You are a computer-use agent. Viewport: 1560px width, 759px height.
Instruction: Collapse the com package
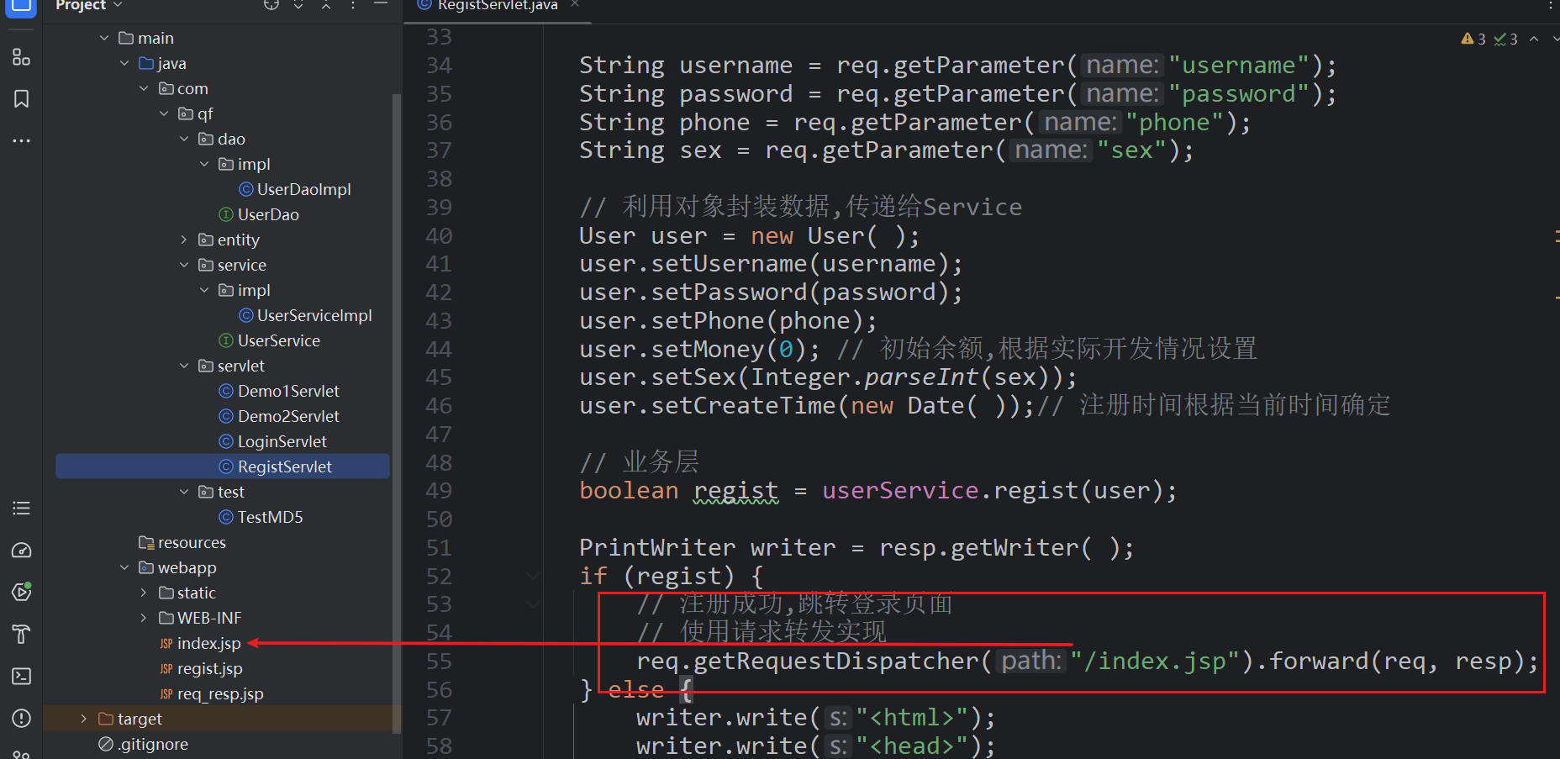tap(144, 88)
